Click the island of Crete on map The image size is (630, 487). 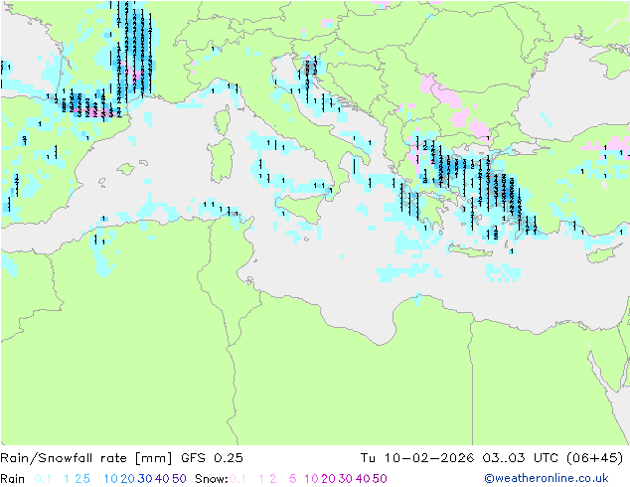(x=470, y=250)
